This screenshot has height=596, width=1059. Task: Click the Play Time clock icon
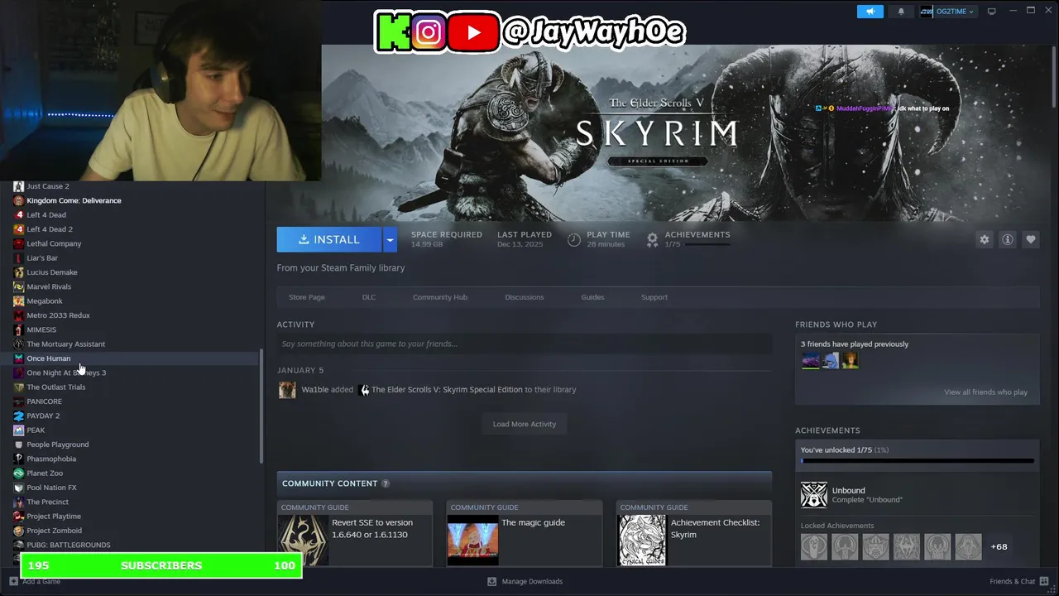pyautogui.click(x=574, y=239)
